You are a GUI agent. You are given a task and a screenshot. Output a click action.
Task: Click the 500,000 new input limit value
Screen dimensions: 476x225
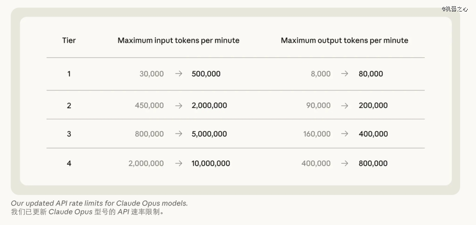(x=206, y=74)
